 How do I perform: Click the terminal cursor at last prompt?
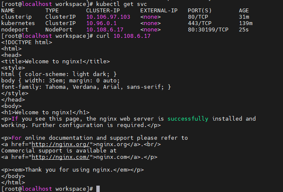(98, 189)
